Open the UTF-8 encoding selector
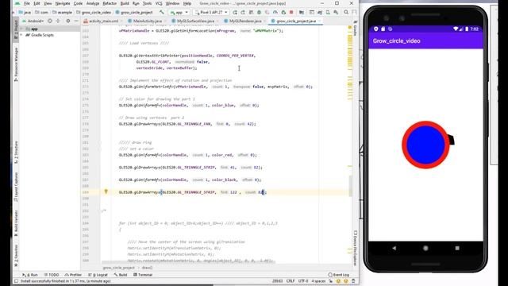 [x=303, y=280]
